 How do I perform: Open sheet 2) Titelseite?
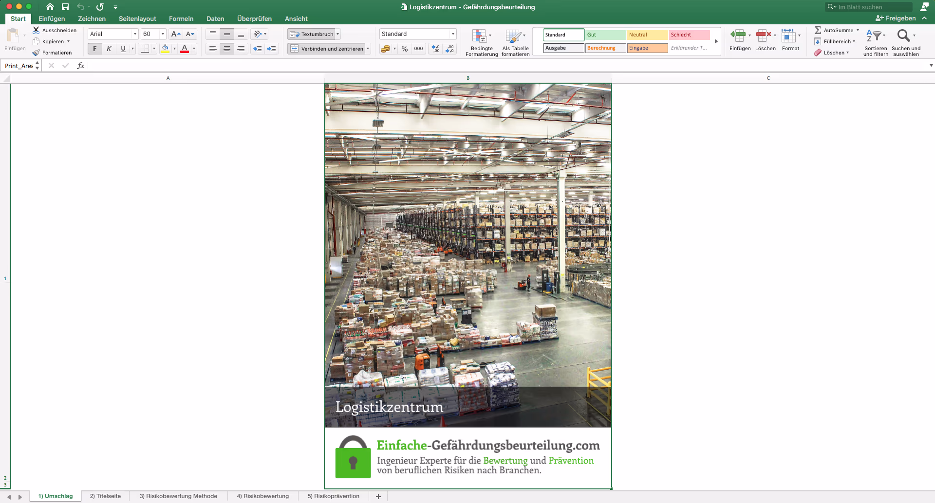coord(105,496)
